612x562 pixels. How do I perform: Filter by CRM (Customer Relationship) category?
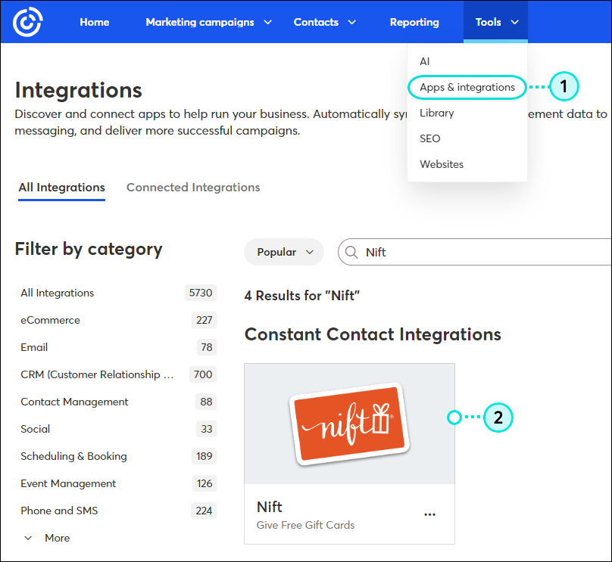tap(118, 375)
